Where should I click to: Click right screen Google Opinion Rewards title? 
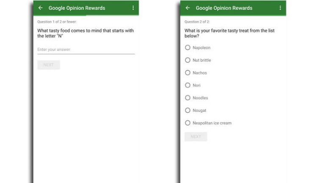[x=224, y=8]
